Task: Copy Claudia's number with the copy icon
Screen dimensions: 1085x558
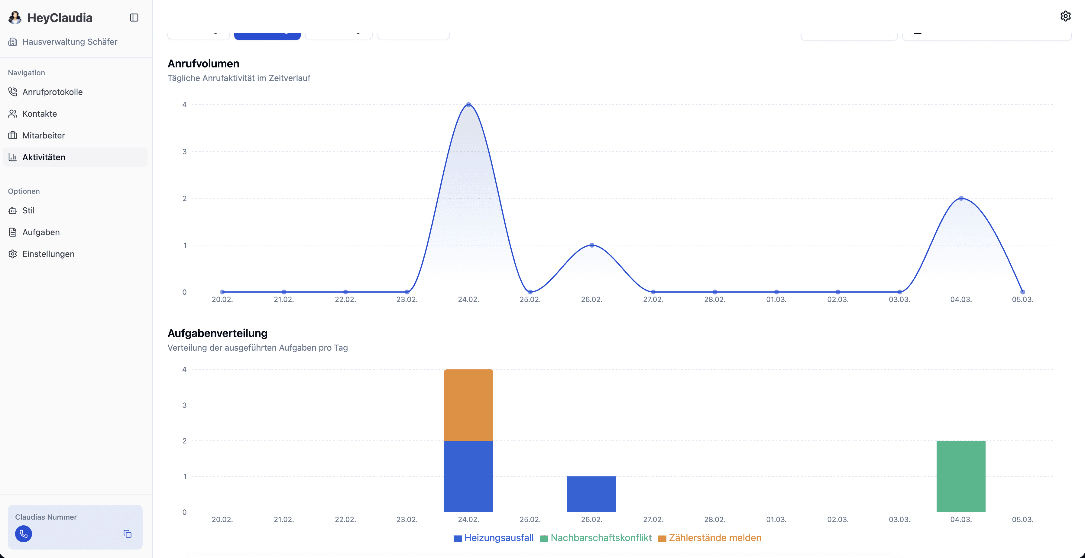Action: pyautogui.click(x=127, y=534)
